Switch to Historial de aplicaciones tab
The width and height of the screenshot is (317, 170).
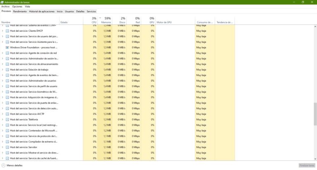tap(42, 12)
